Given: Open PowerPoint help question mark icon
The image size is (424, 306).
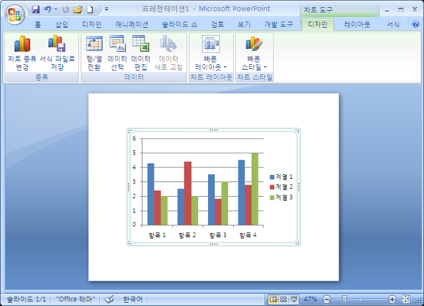Looking at the screenshot, I should (x=415, y=24).
